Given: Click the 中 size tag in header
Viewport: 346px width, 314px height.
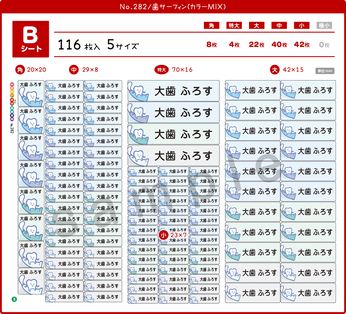Looking at the screenshot, I should (279, 25).
